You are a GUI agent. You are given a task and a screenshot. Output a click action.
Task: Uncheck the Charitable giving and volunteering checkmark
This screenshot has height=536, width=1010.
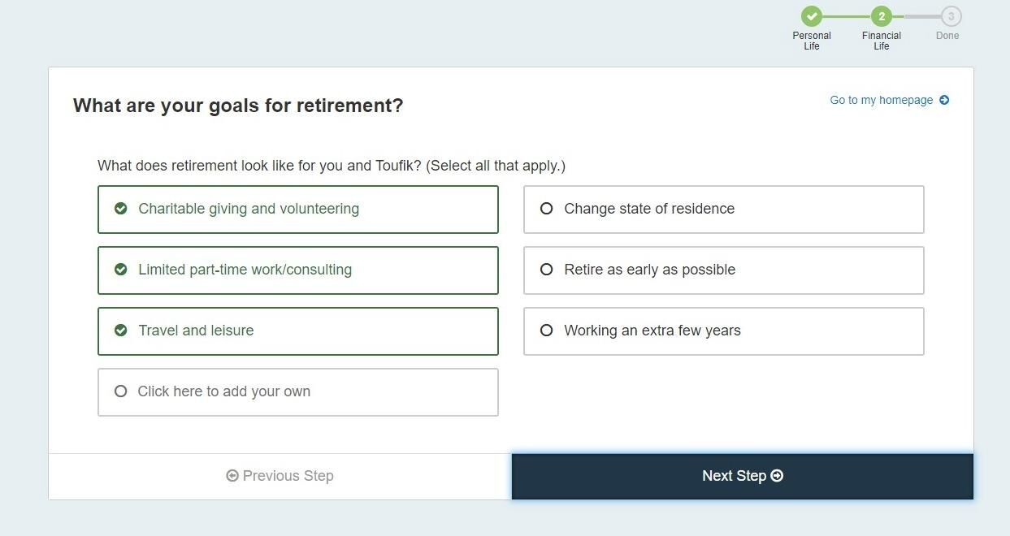[121, 209]
